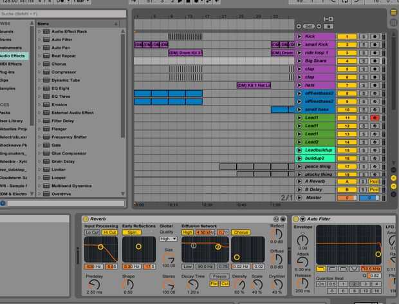Select the Audio Effects browser category

coord(13,56)
